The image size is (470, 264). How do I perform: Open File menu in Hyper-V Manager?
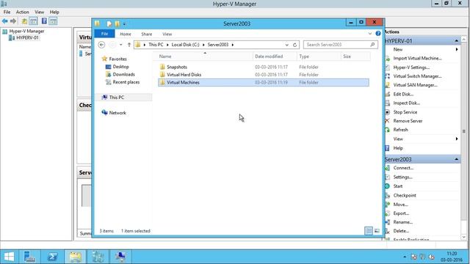pos(7,12)
